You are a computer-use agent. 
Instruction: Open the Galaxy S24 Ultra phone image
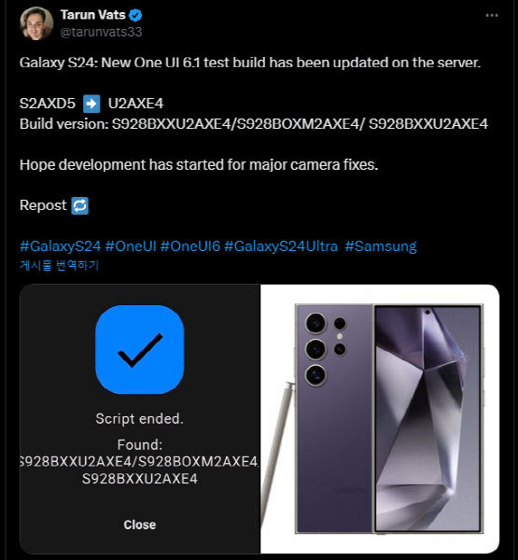(x=380, y=419)
